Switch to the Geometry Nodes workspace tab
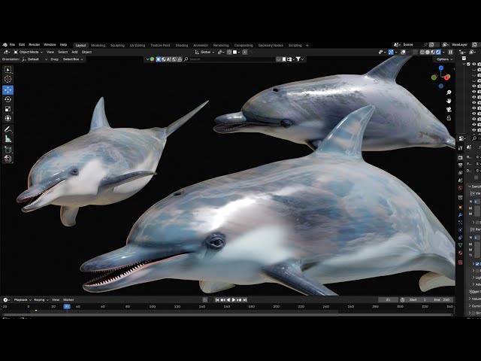 click(x=271, y=45)
